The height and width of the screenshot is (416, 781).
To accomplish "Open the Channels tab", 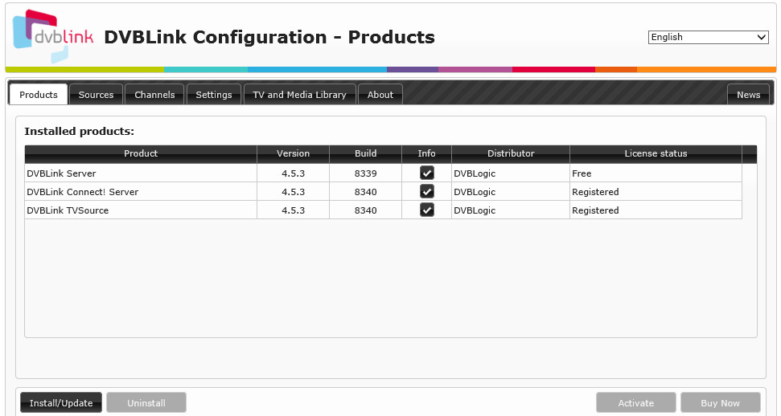I will pos(154,95).
